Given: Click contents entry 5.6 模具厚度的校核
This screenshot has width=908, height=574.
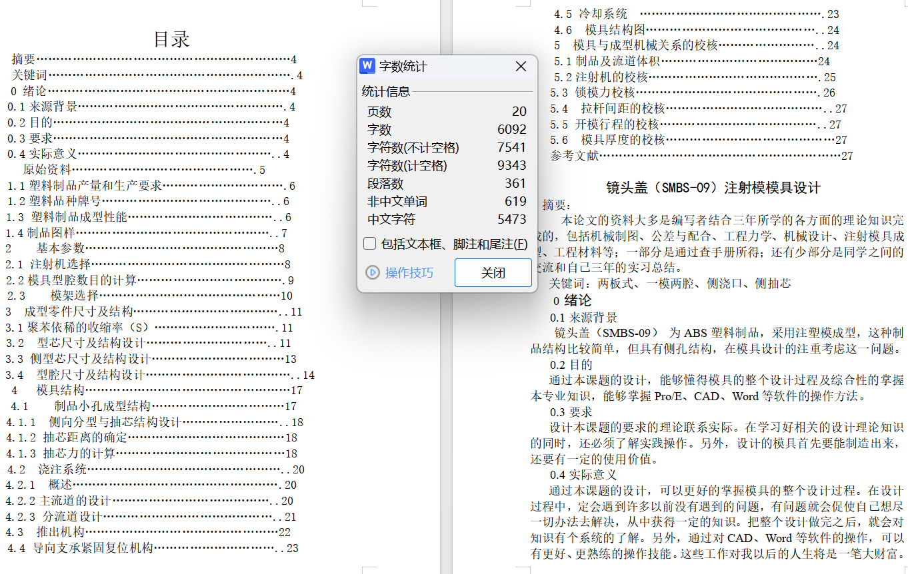Looking at the screenshot, I should pyautogui.click(x=699, y=140).
